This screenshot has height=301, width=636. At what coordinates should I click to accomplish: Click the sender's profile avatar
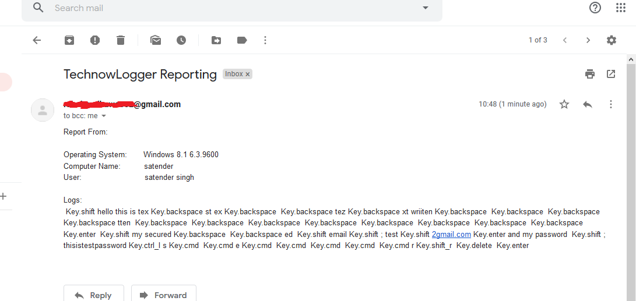click(x=43, y=110)
